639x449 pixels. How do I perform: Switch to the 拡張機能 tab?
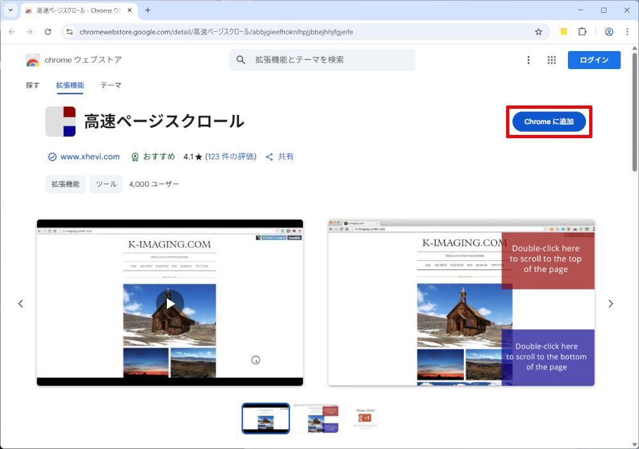click(70, 85)
